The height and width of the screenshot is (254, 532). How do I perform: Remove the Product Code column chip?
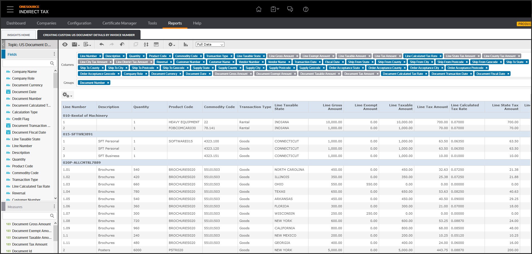click(170, 56)
